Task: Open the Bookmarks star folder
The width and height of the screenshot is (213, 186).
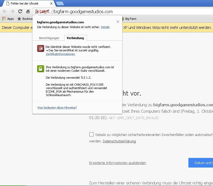Action: pyautogui.click(x=25, y=19)
